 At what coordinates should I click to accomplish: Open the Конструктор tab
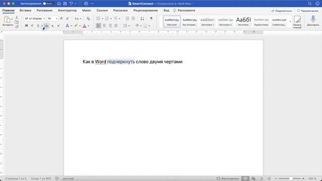pos(67,10)
